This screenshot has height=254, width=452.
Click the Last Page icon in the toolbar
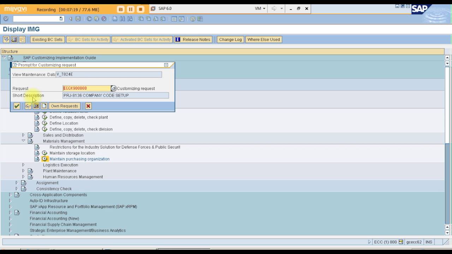(x=163, y=19)
